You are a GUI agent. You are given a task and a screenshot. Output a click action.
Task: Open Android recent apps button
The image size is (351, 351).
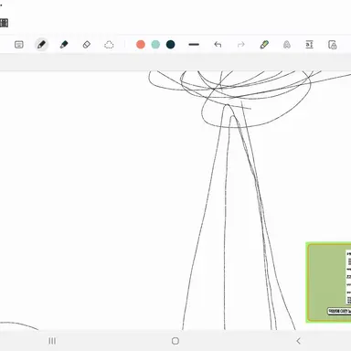[52, 341]
